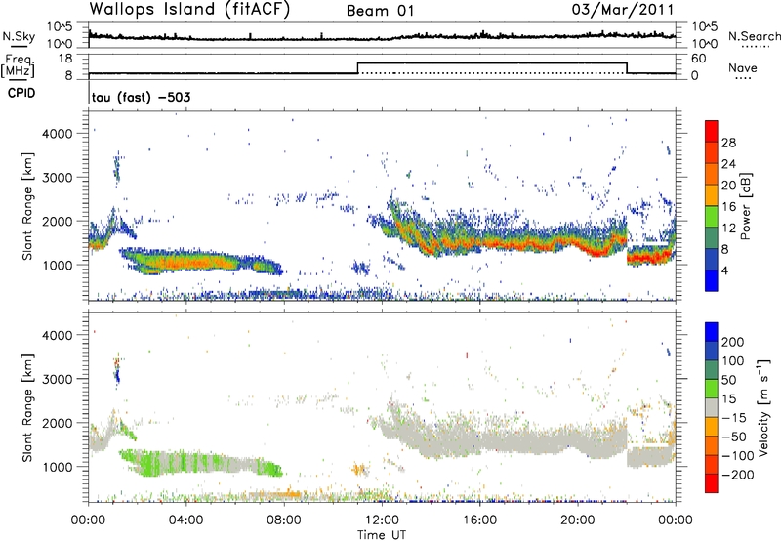Click the 'CPID' label
Screen dimensions: 781x541
[x=21, y=93]
